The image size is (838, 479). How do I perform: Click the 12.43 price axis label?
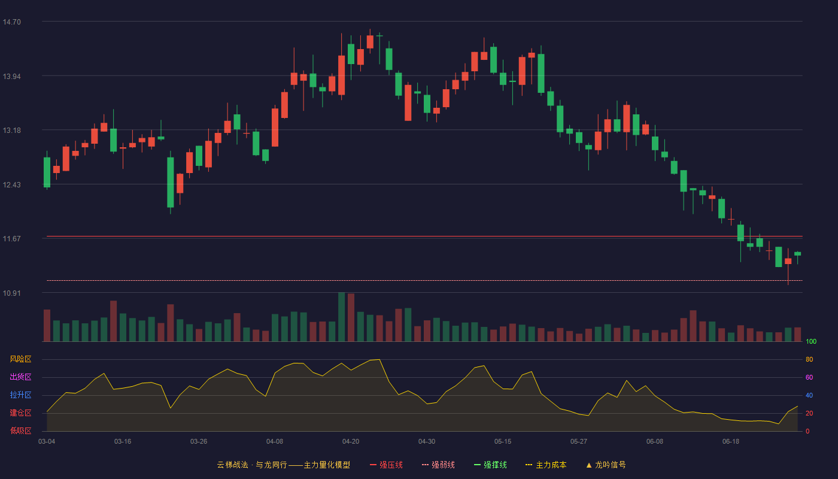tap(11, 185)
